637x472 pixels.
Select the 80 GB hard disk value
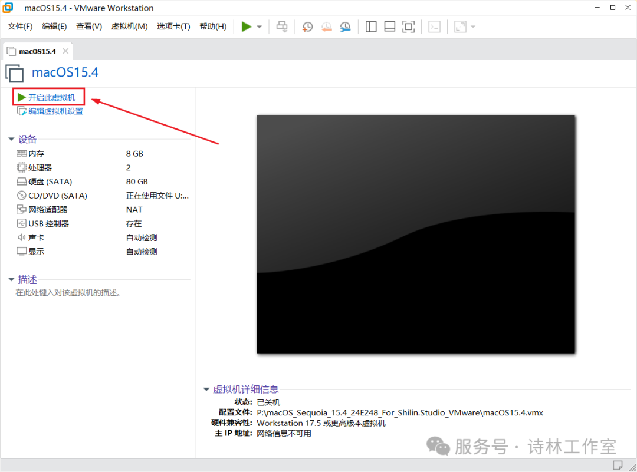click(137, 181)
